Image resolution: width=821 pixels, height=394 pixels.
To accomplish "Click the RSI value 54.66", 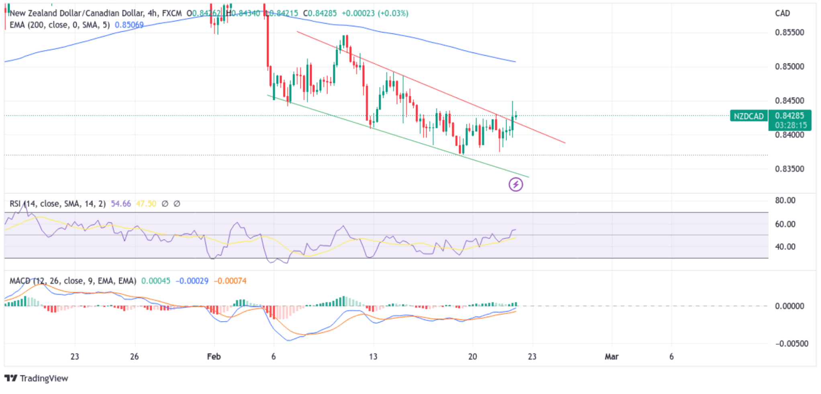I will click(121, 204).
